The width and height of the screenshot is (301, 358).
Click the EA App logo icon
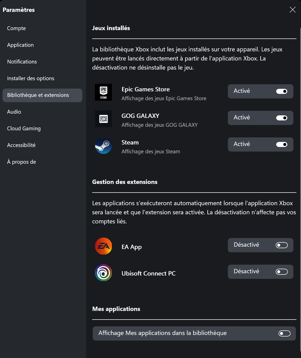(x=103, y=246)
